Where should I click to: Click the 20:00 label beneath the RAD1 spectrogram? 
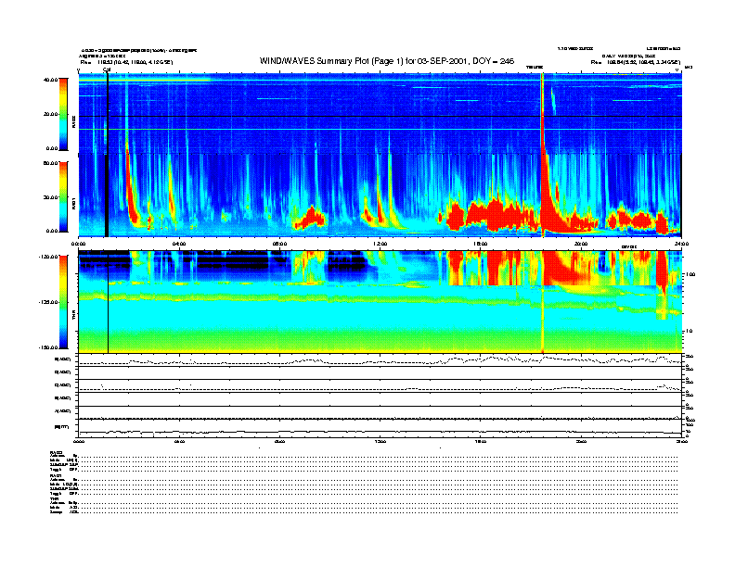581,244
